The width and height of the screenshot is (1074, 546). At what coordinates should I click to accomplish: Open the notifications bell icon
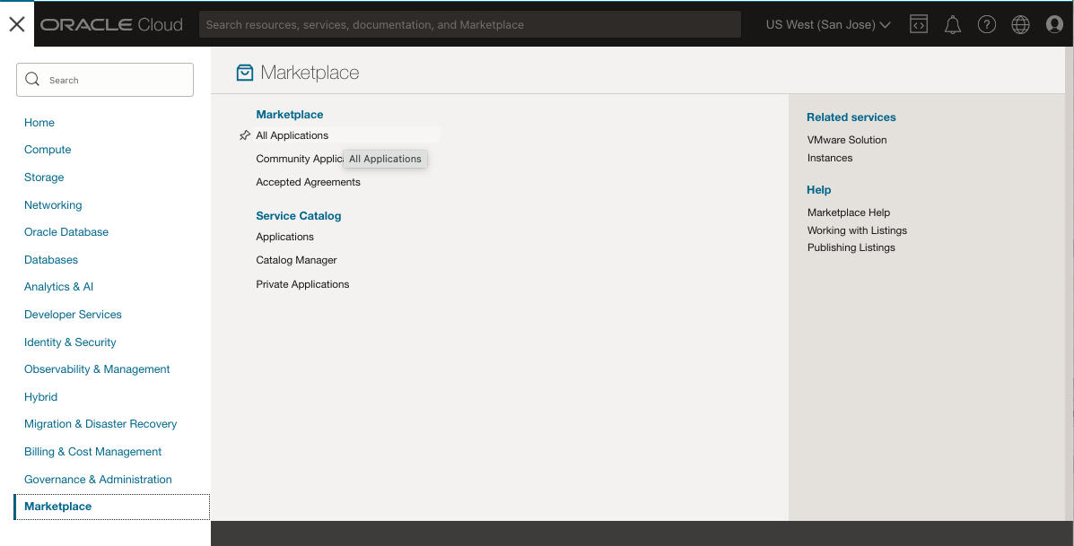pyautogui.click(x=953, y=25)
